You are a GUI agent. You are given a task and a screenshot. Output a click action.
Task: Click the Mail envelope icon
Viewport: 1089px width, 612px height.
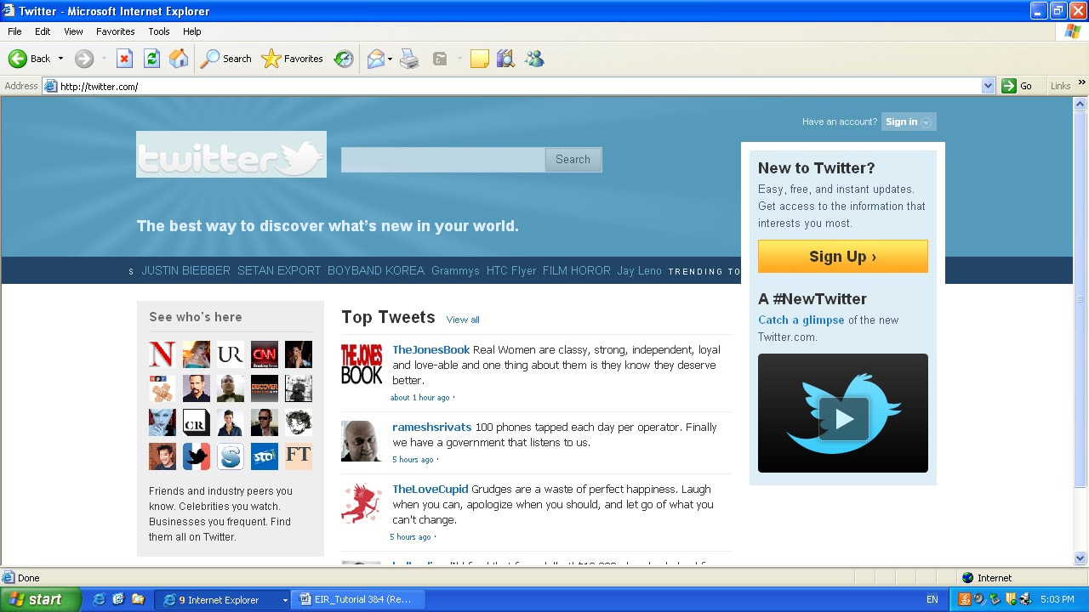tap(375, 59)
